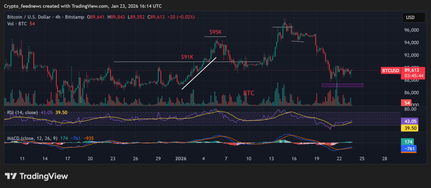This screenshot has width=431, height=188.
Task: Click the 94,000 price axis label
Action: [411, 42]
